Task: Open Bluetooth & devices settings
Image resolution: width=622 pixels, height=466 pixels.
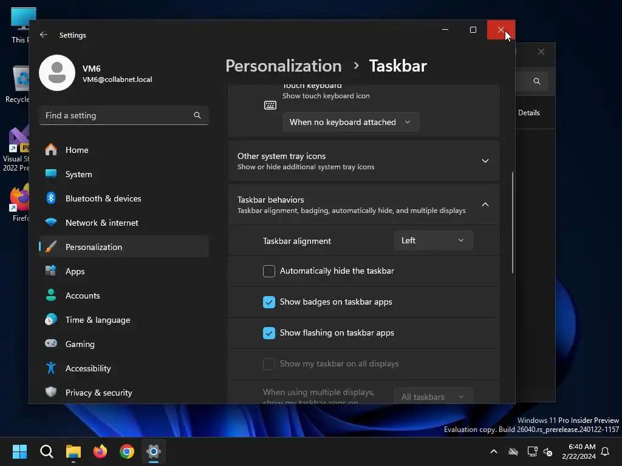Action: [123, 198]
